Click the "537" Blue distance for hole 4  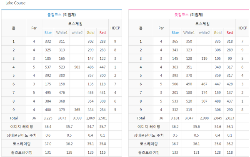click(x=48, y=67)
